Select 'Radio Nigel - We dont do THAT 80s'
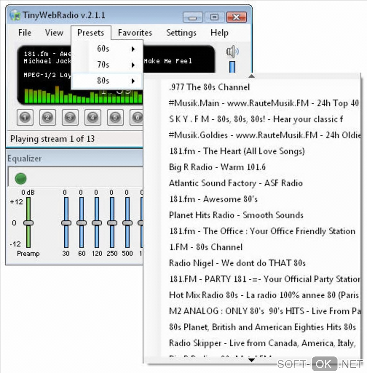Screen dimensions: 367x373 coord(252,263)
